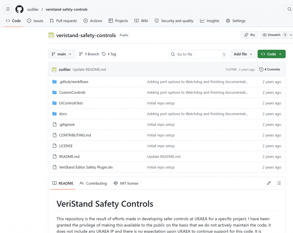Open the watch options dropdown arrow
Image resolution: width=293 pixels, height=233 pixels.
291,35
